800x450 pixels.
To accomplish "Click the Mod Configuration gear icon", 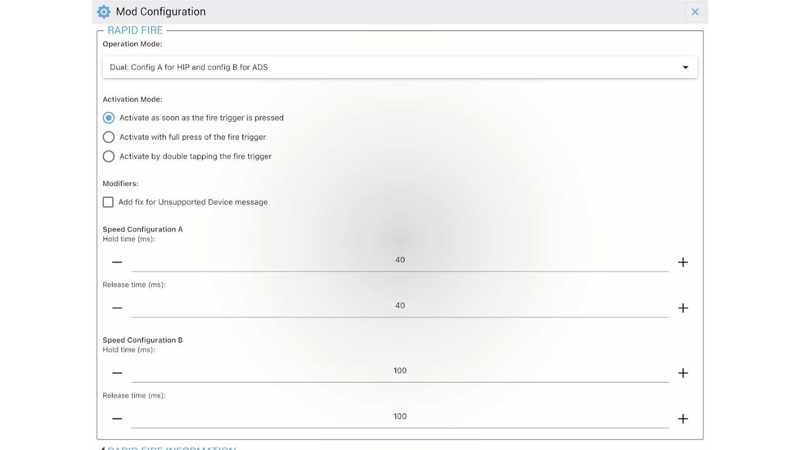I will coord(104,12).
